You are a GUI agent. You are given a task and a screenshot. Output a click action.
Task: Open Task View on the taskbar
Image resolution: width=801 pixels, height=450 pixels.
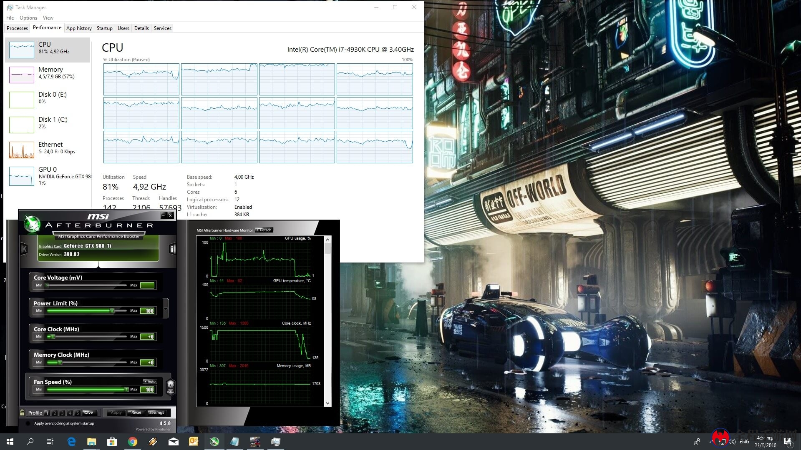click(x=50, y=442)
